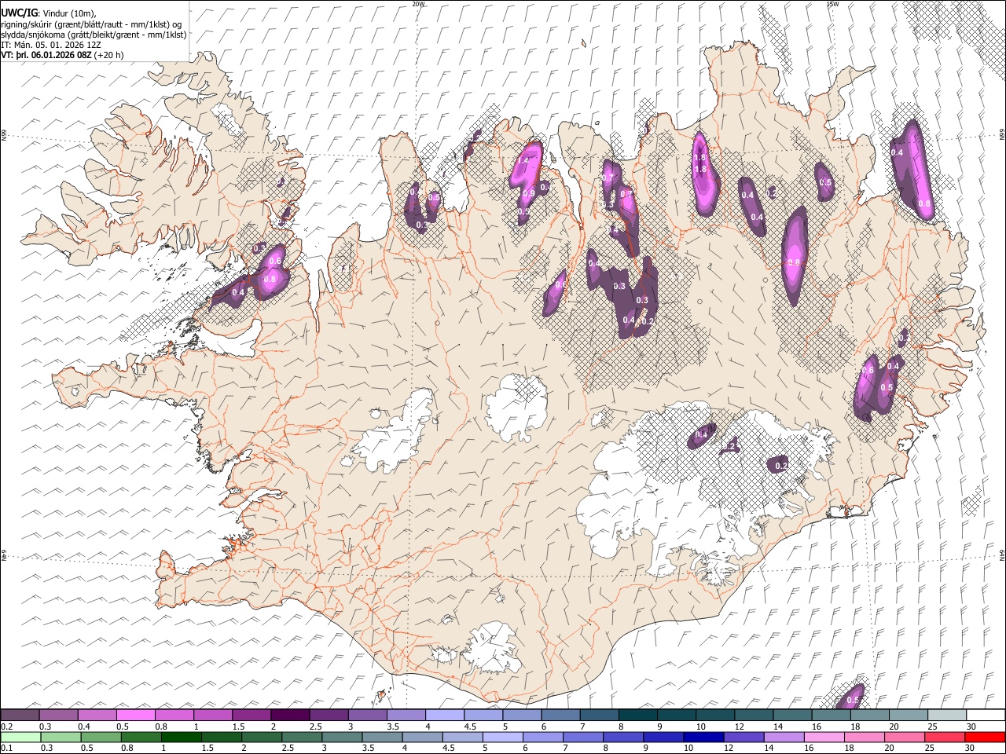Click the '0.9' snowfall value on the map
This screenshot has height=754, width=1006.
(x=529, y=193)
